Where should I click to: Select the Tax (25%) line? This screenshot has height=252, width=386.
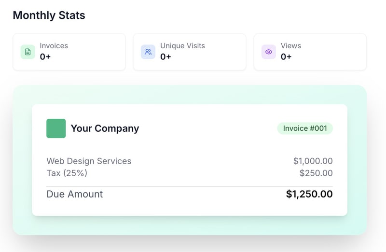67,173
